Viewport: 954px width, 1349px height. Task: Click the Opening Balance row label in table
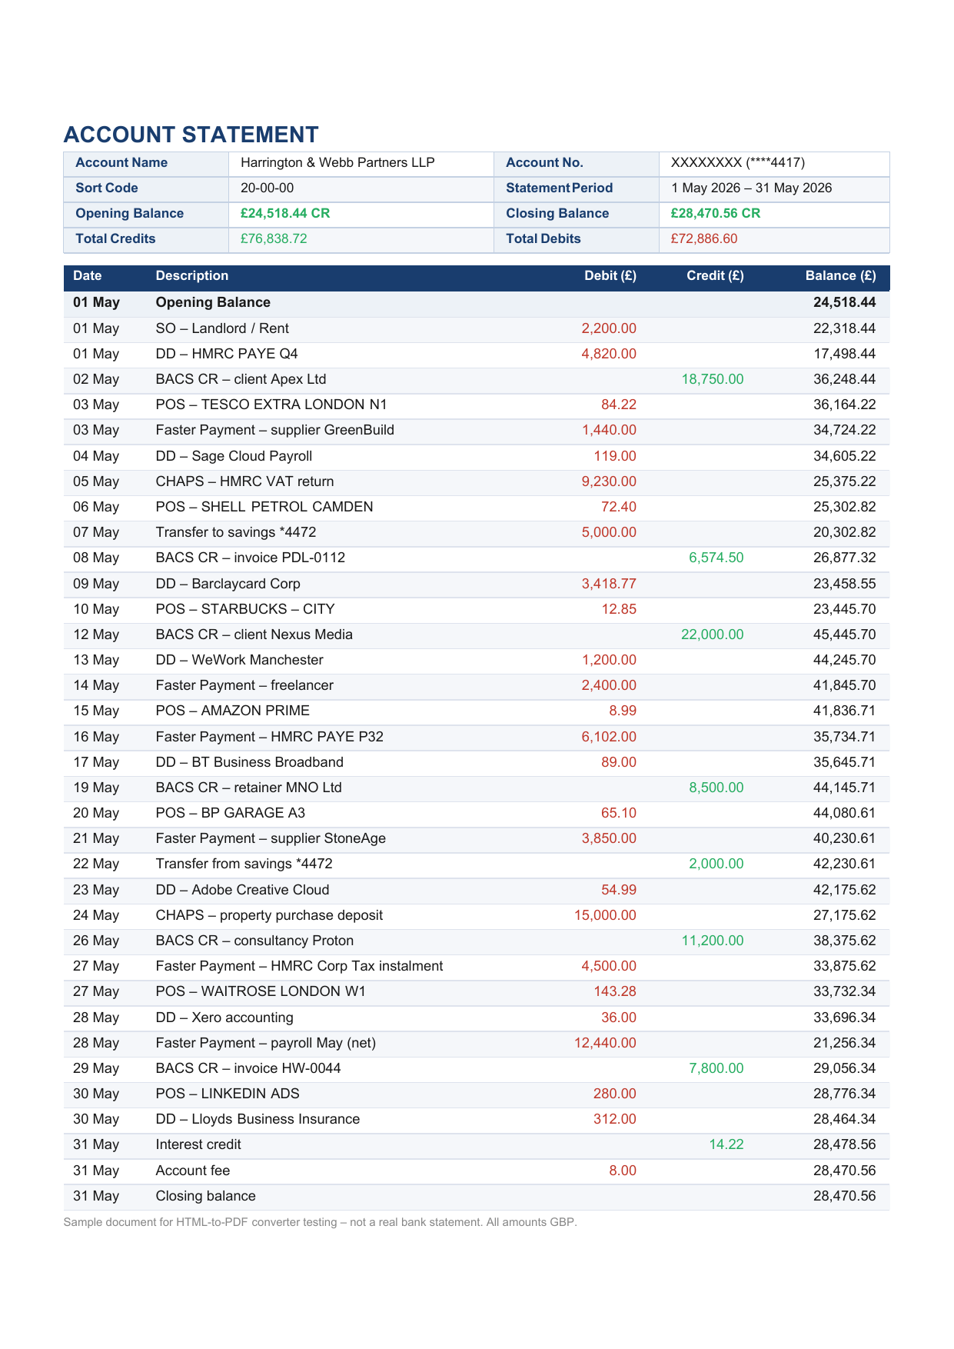213,302
